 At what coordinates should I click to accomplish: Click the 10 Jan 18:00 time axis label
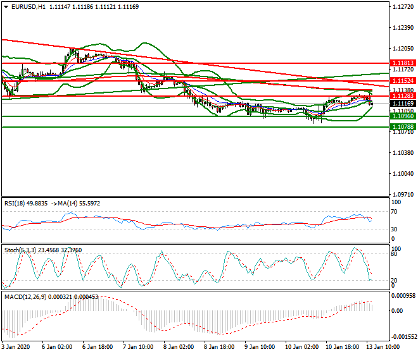click(x=342, y=347)
